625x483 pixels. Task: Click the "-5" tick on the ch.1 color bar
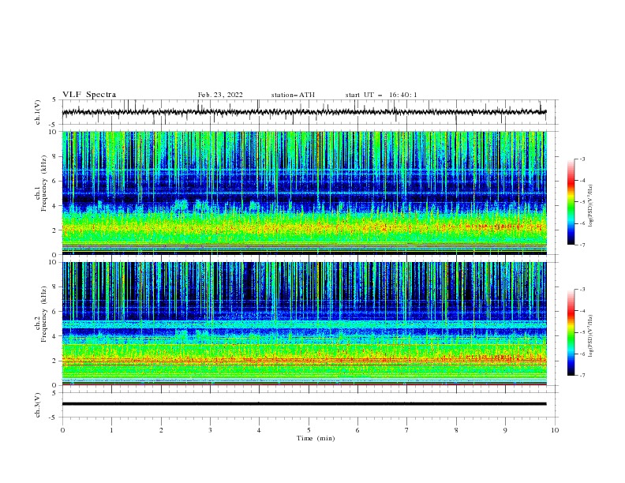click(x=582, y=202)
